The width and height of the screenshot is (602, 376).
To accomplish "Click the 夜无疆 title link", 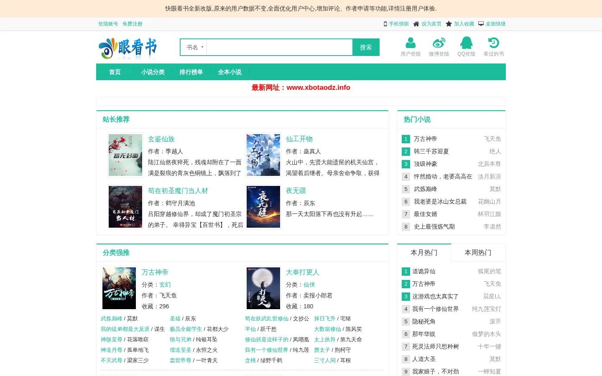I will coord(296,191).
